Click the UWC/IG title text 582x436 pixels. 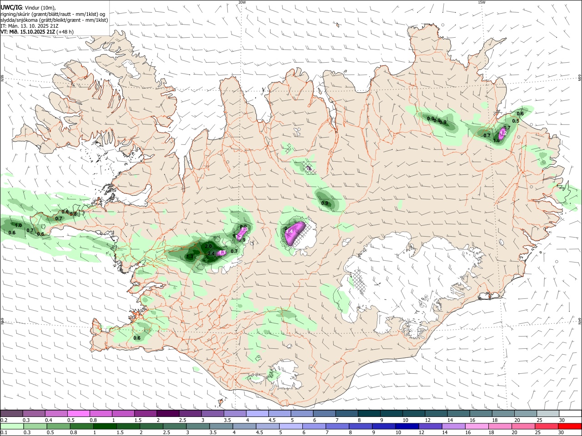[x=11, y=8]
